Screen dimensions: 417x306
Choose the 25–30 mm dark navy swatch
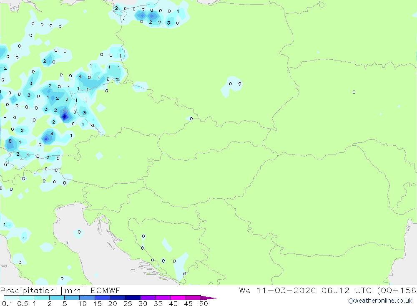pos(133,298)
